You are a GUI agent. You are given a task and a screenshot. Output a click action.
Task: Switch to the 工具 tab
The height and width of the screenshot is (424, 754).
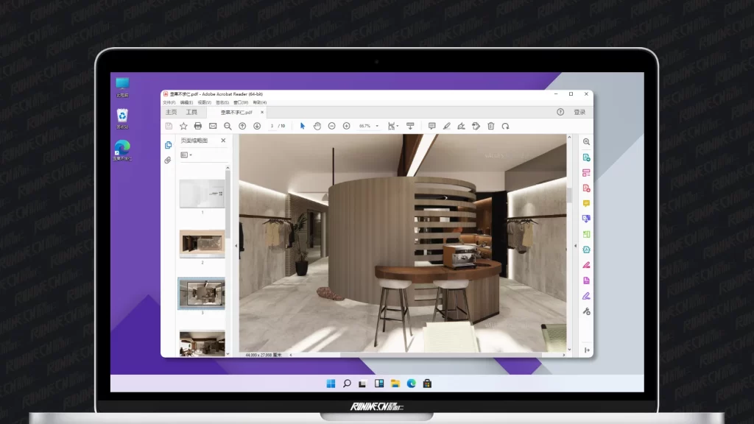(x=191, y=113)
